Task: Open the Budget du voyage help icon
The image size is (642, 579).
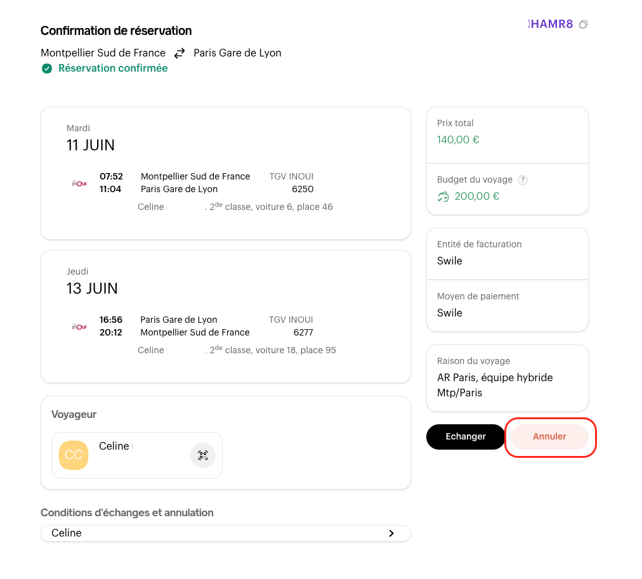Action: (523, 180)
